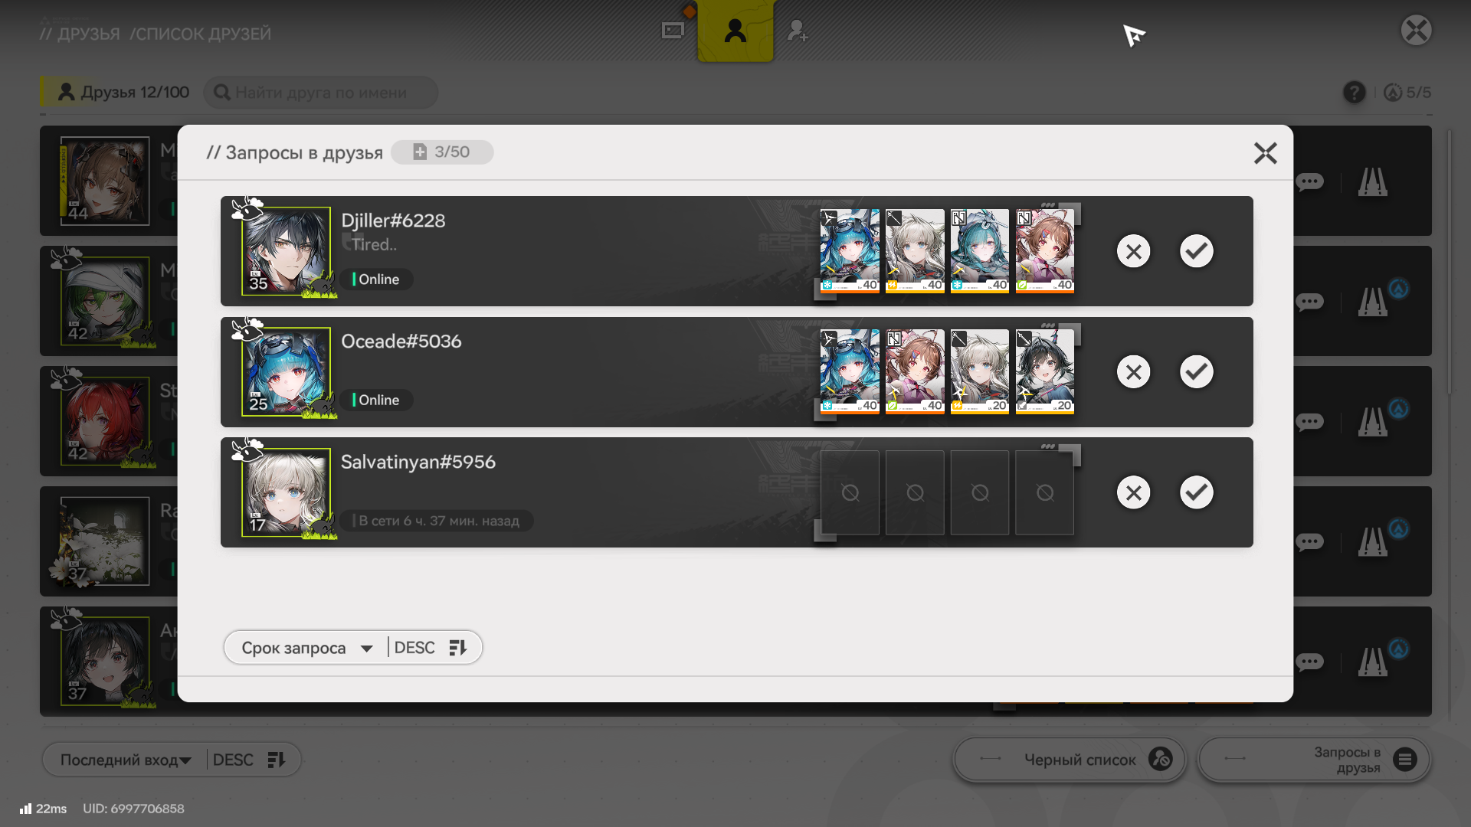Open the help question mark icon
The height and width of the screenshot is (827, 1471).
1354,93
